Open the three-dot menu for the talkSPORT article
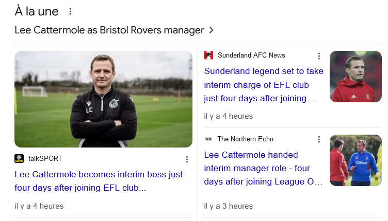The height and width of the screenshot is (221, 388). tap(187, 159)
